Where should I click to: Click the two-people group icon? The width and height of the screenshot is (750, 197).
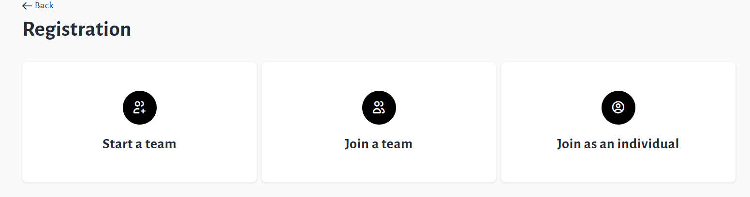pyautogui.click(x=379, y=108)
